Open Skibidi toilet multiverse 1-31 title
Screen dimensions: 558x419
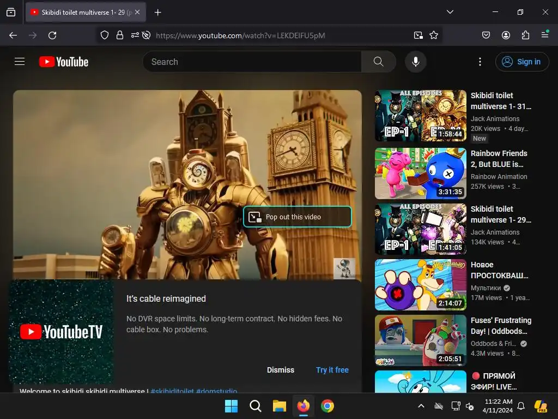[x=501, y=101]
